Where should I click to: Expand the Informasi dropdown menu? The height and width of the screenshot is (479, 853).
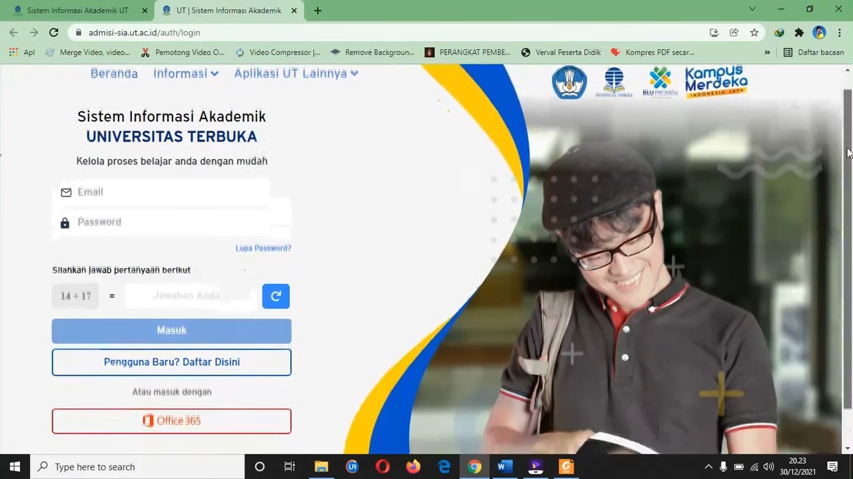pyautogui.click(x=185, y=73)
